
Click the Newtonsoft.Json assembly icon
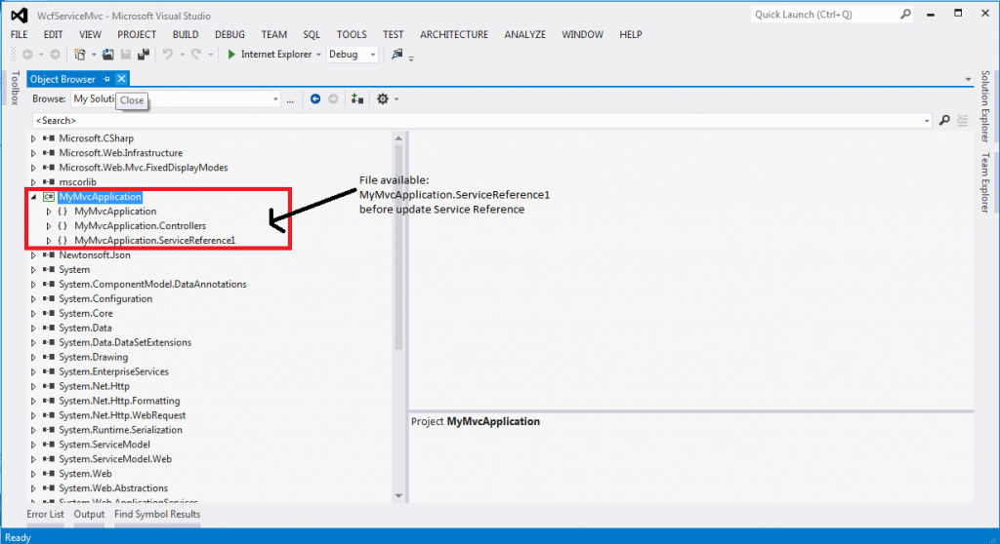point(49,254)
